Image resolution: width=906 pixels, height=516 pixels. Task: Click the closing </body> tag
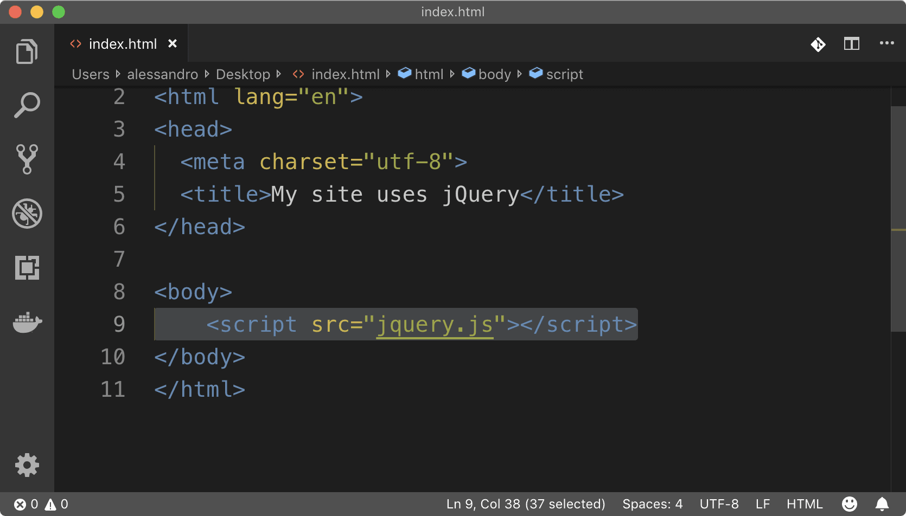[200, 357]
